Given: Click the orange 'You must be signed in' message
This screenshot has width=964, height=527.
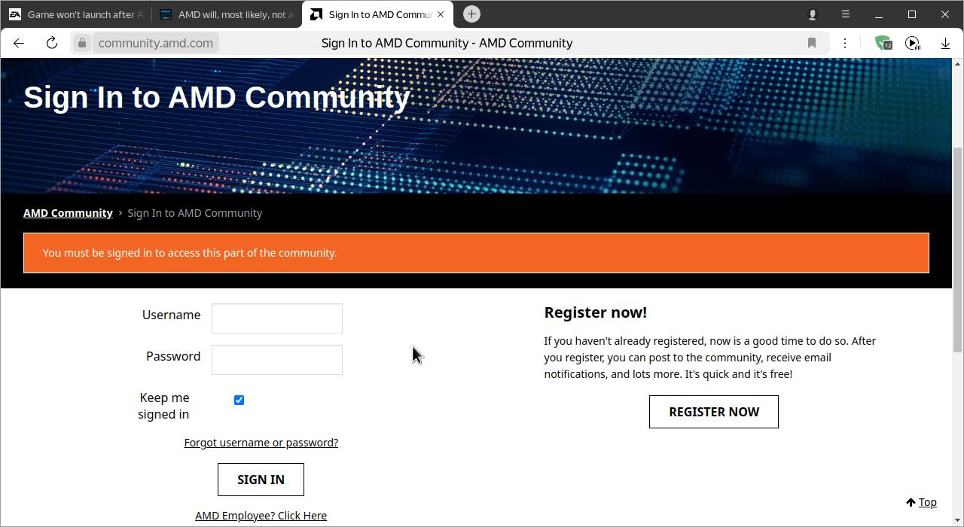Looking at the screenshot, I should click(476, 253).
